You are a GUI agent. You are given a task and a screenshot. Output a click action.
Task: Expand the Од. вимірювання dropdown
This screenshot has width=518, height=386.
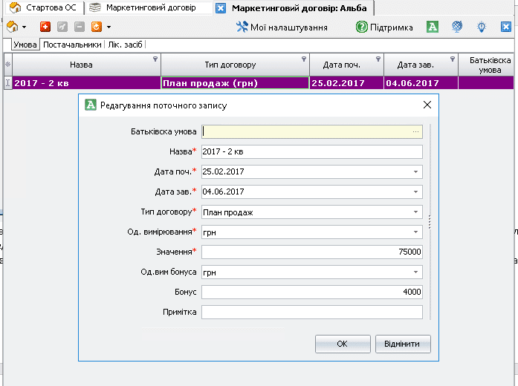pyautogui.click(x=415, y=232)
